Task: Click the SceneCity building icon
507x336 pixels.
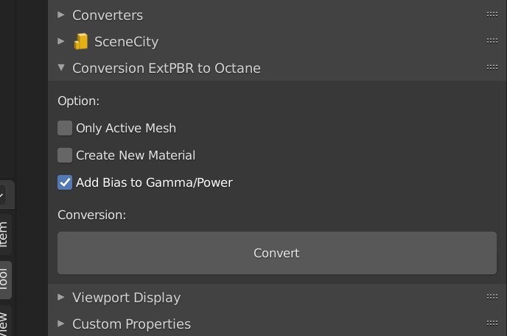Action: coord(80,42)
